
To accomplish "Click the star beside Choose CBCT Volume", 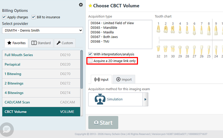I will pos(90,6).
